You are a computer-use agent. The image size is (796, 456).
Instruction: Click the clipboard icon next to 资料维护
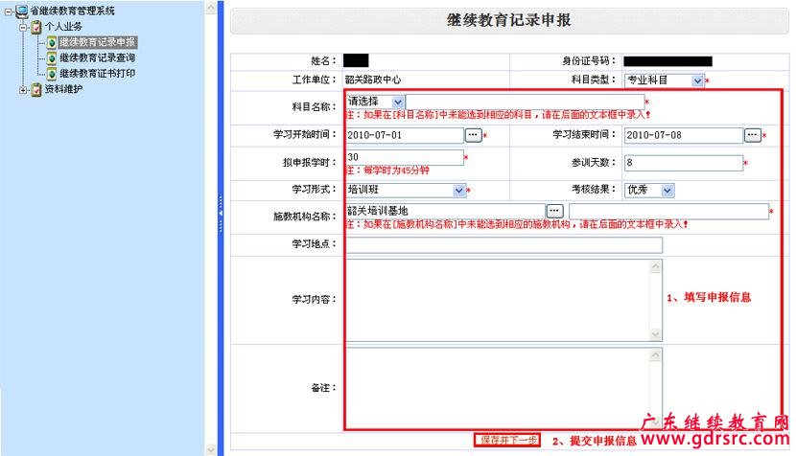36,89
